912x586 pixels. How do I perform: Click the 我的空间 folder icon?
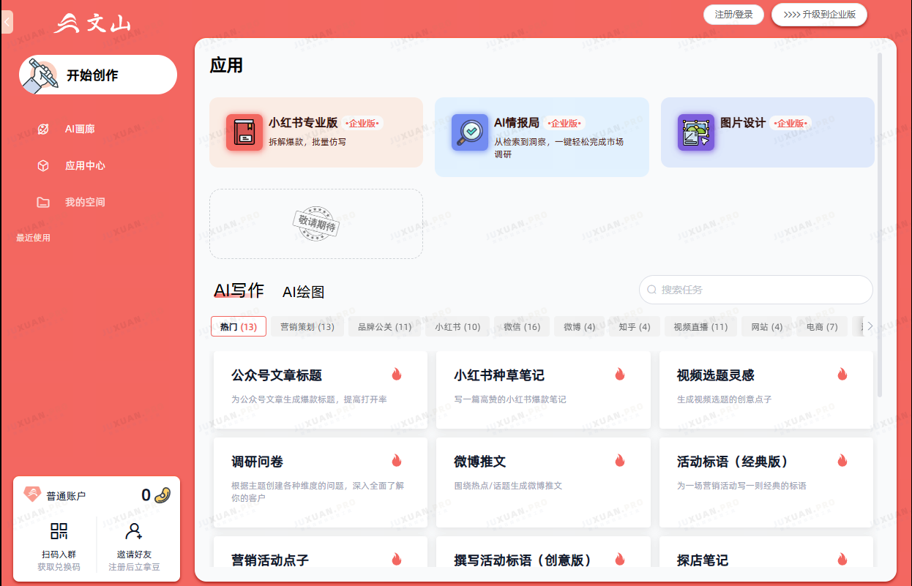pyautogui.click(x=43, y=202)
